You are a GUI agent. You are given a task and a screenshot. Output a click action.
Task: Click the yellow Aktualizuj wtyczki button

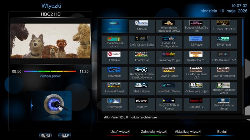(188, 133)
